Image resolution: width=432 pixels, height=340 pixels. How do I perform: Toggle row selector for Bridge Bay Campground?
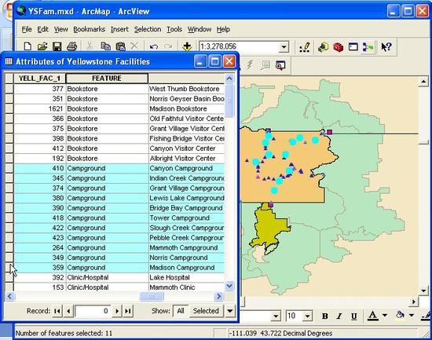click(9, 208)
